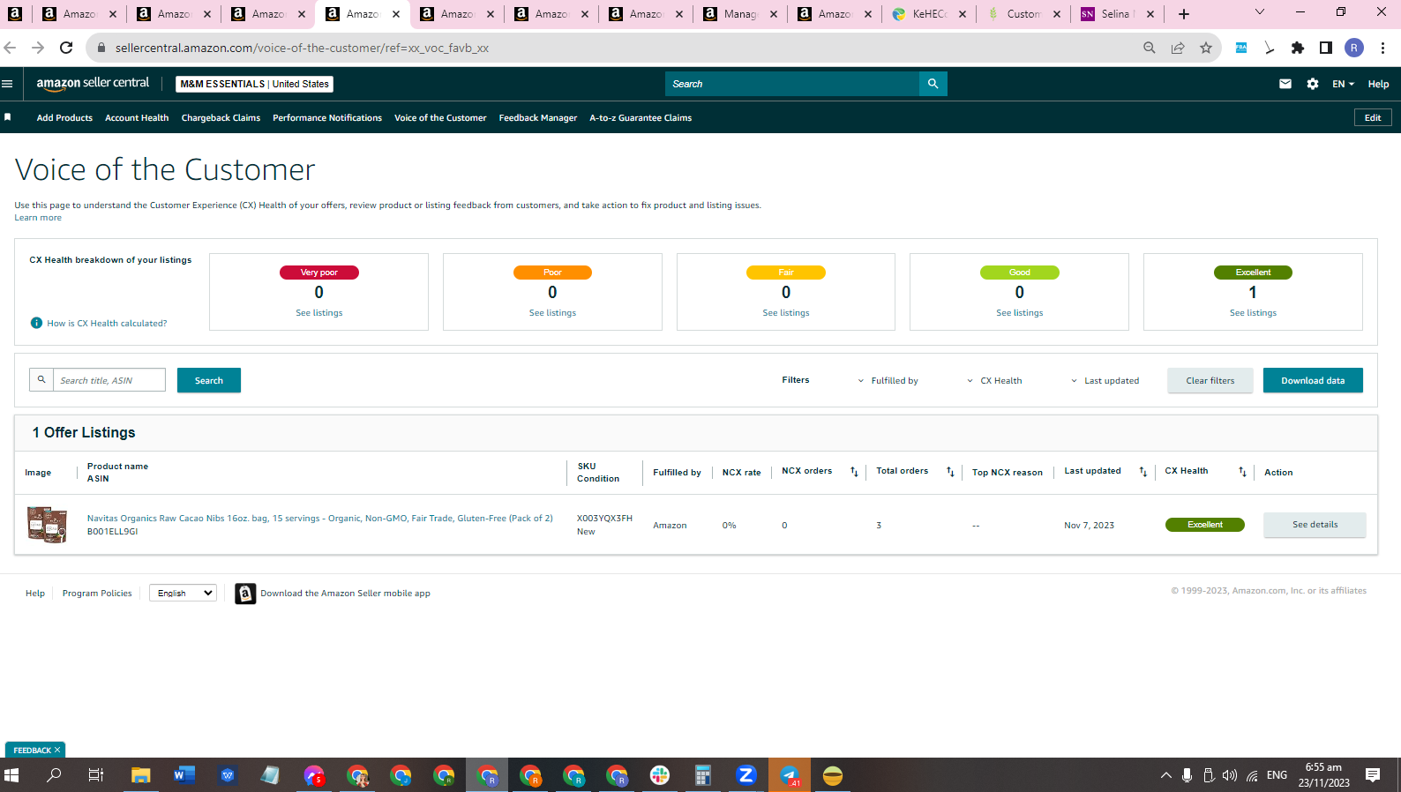Click See listings under the Excellent card
The image size is (1401, 792).
pyautogui.click(x=1253, y=313)
